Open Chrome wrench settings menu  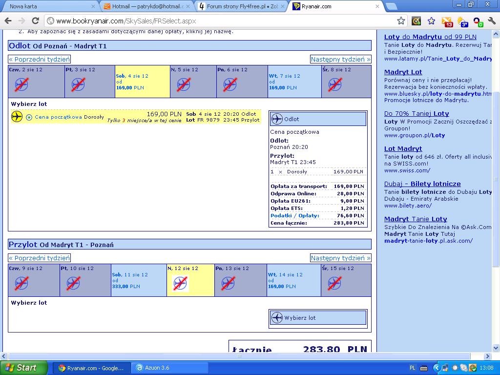tap(492, 21)
